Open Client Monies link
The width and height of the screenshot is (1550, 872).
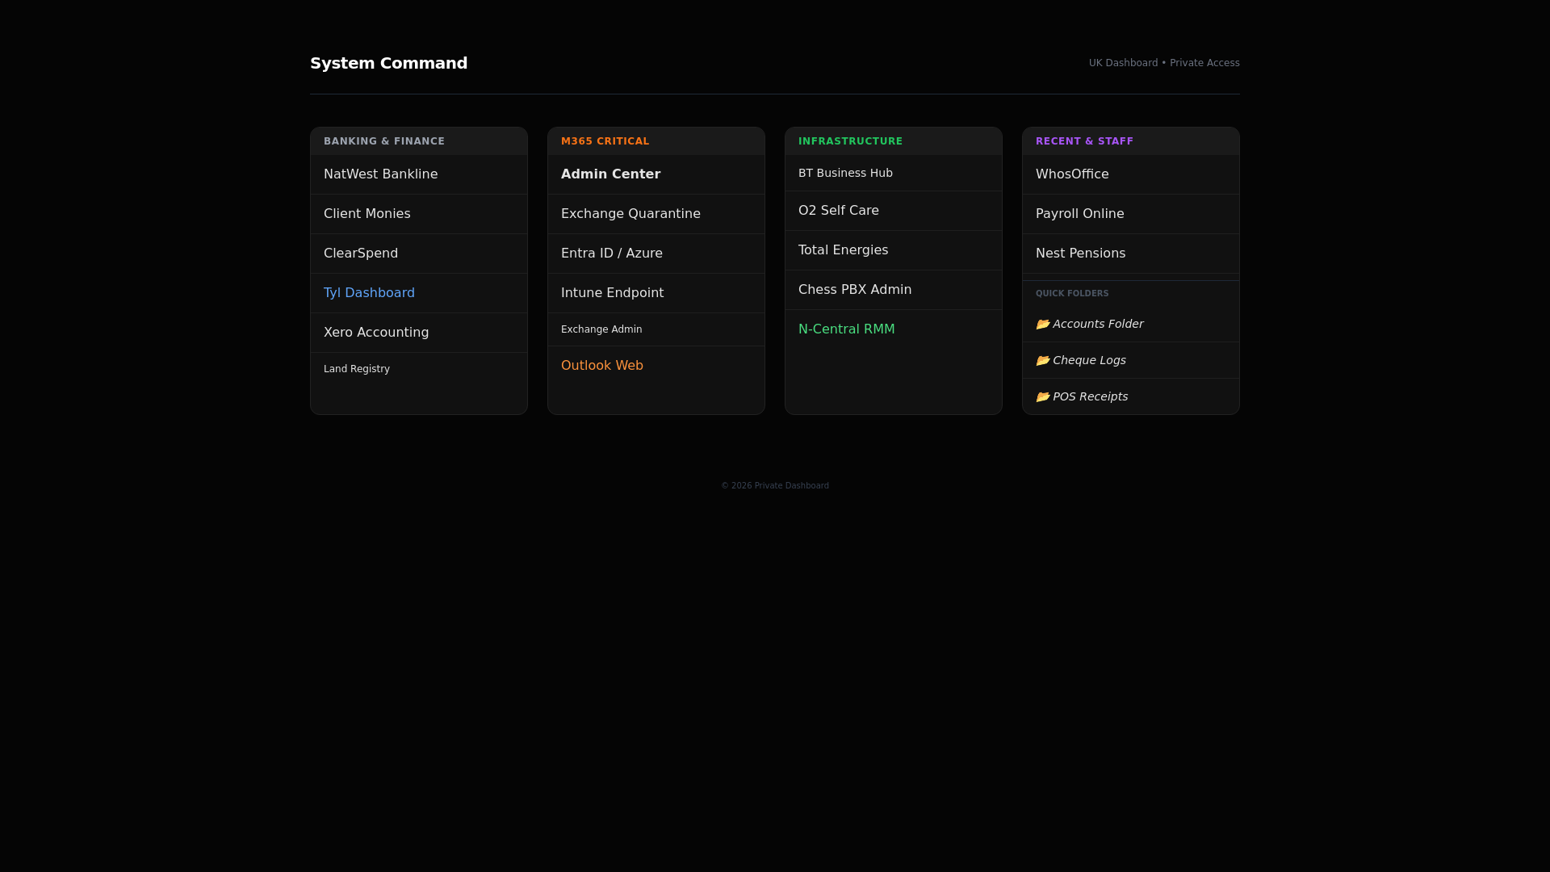(x=419, y=214)
